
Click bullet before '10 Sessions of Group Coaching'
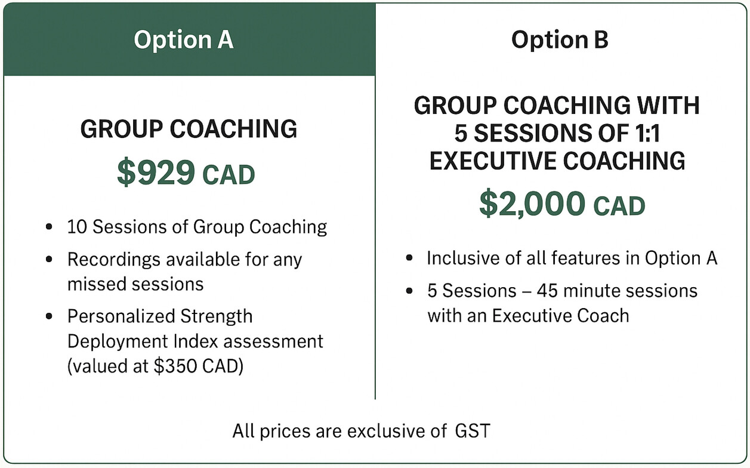48,228
